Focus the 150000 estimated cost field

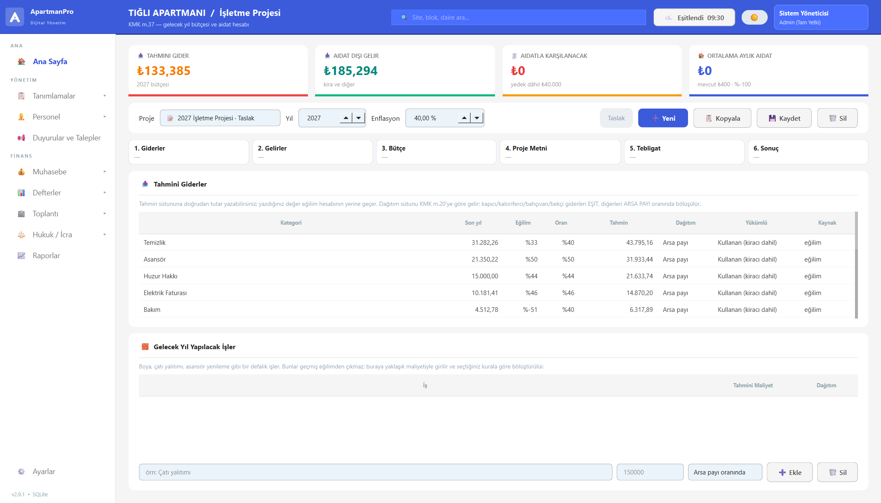point(650,472)
